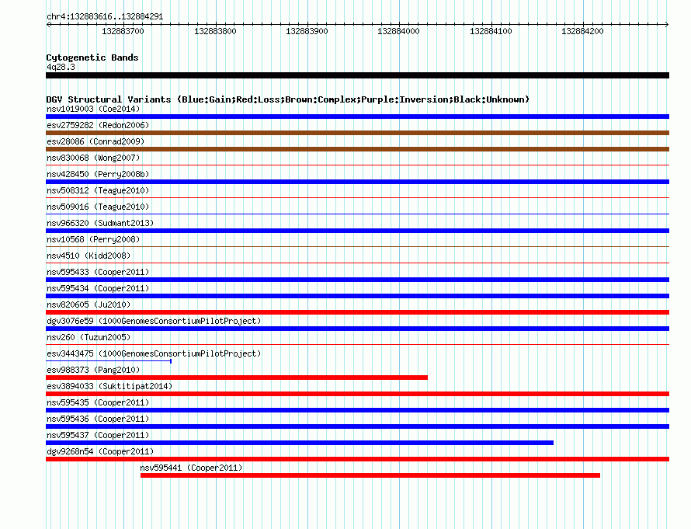The height and width of the screenshot is (529, 691).
Task: Click the 4q28.3 band label
Action: pyautogui.click(x=61, y=67)
